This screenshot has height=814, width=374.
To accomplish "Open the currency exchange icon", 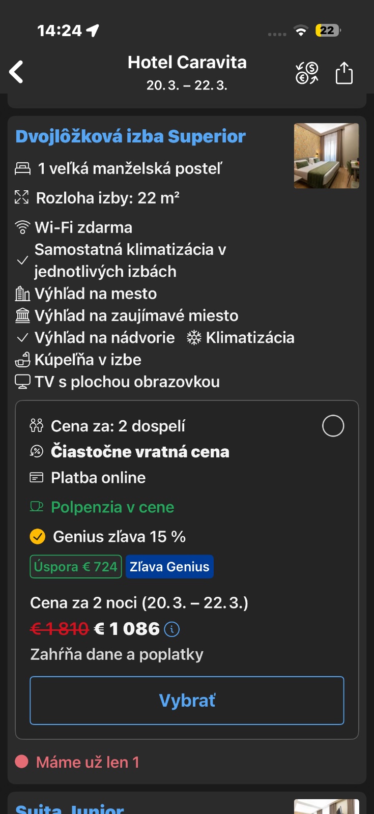I will 307,73.
